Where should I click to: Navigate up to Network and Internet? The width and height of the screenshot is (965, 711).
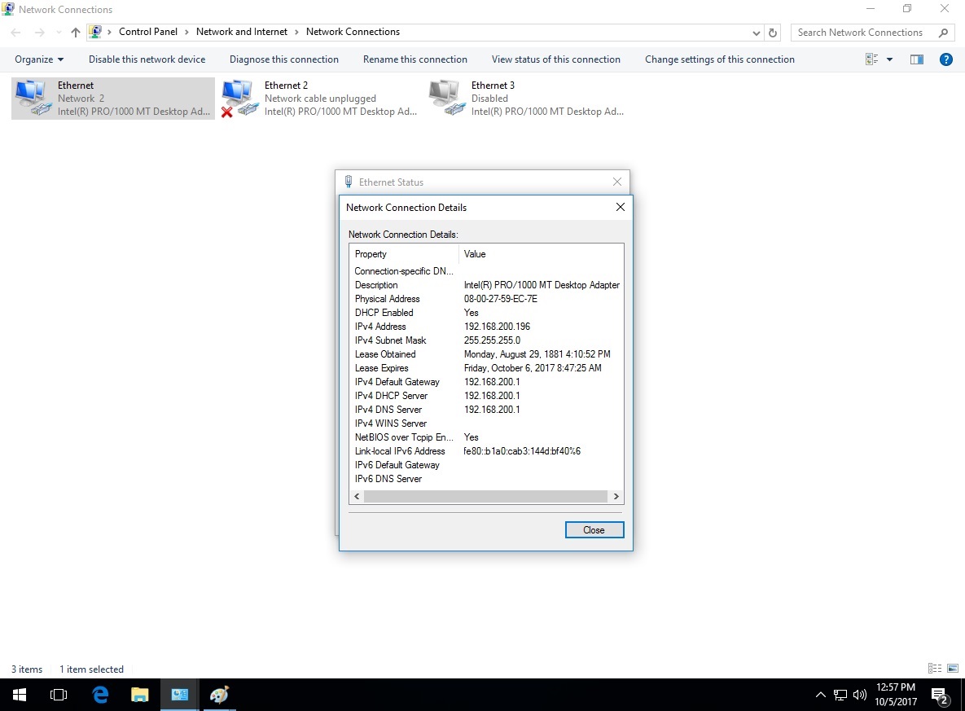[75, 33]
